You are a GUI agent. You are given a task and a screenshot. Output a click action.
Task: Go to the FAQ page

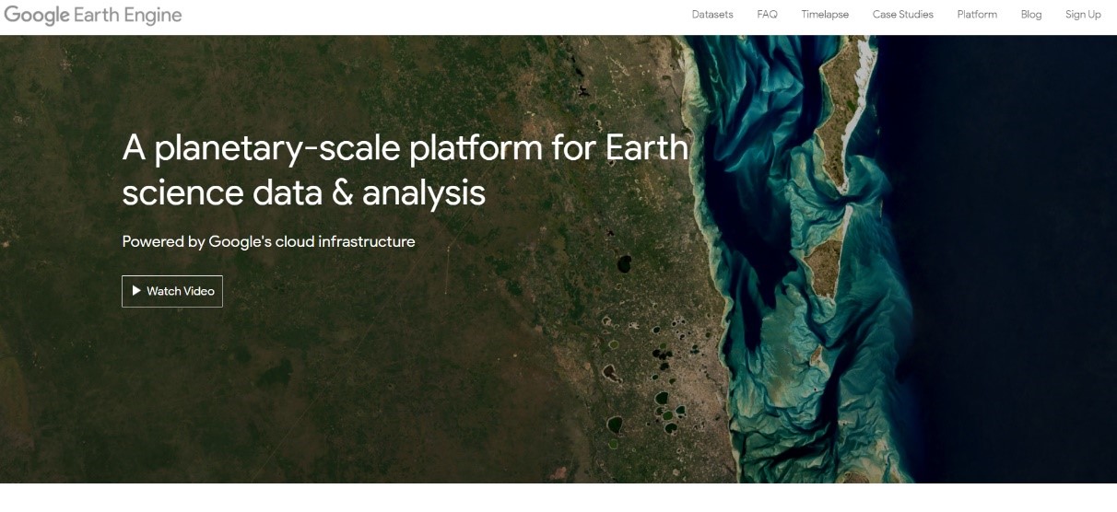coord(767,15)
